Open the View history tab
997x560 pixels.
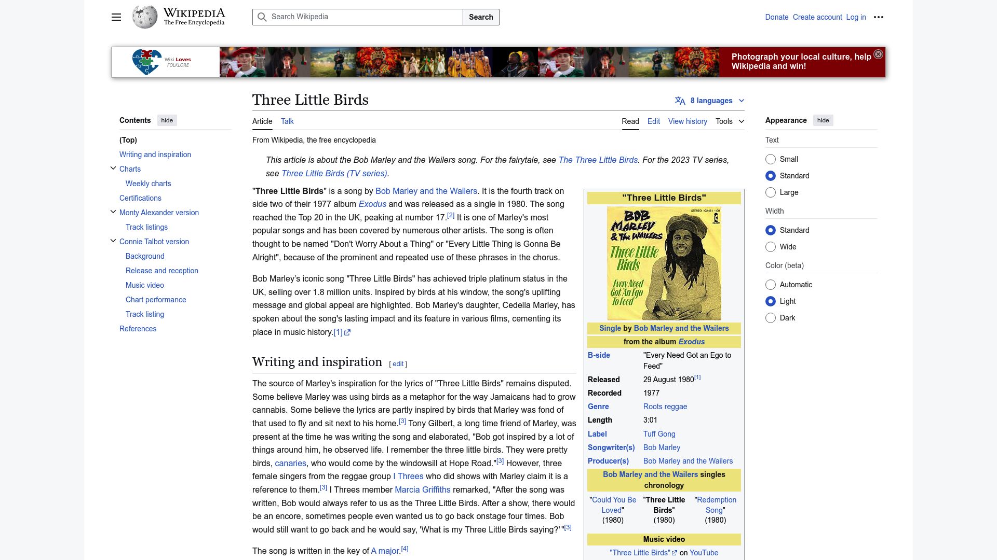(688, 121)
